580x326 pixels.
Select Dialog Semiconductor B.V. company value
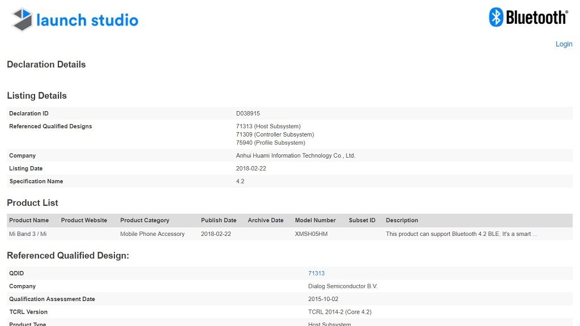tap(343, 286)
